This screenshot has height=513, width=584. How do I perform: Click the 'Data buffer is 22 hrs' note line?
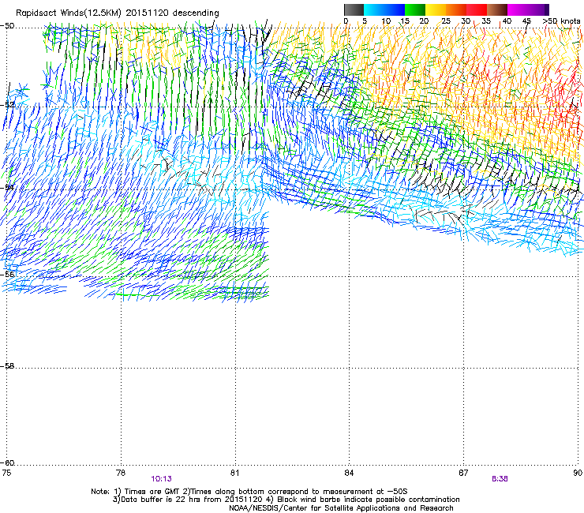tap(286, 500)
